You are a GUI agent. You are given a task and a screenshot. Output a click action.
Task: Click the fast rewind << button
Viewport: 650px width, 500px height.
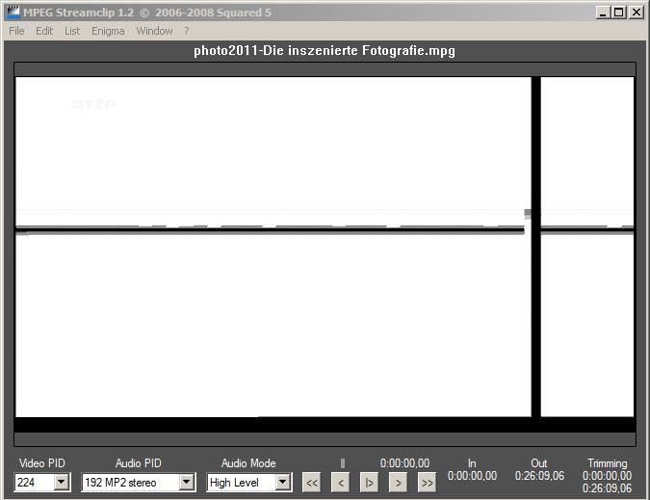pos(311,483)
